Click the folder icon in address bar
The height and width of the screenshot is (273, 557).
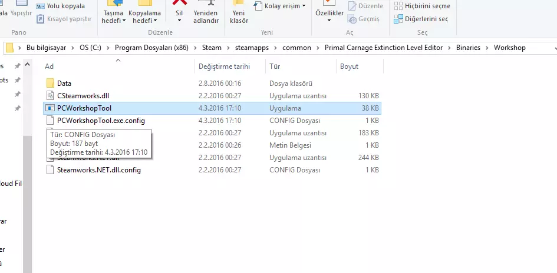[x=9, y=48]
